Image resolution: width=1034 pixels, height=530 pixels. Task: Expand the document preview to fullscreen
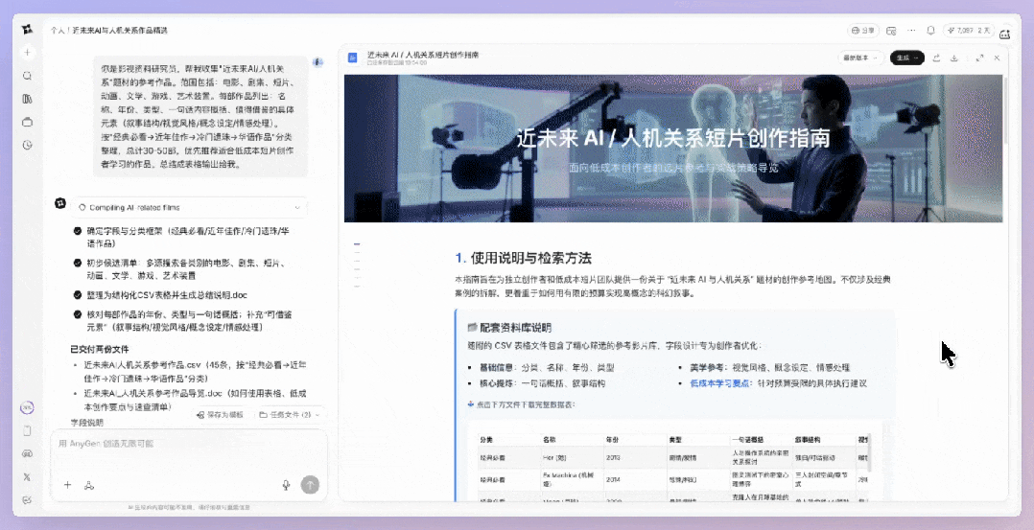pos(979,58)
